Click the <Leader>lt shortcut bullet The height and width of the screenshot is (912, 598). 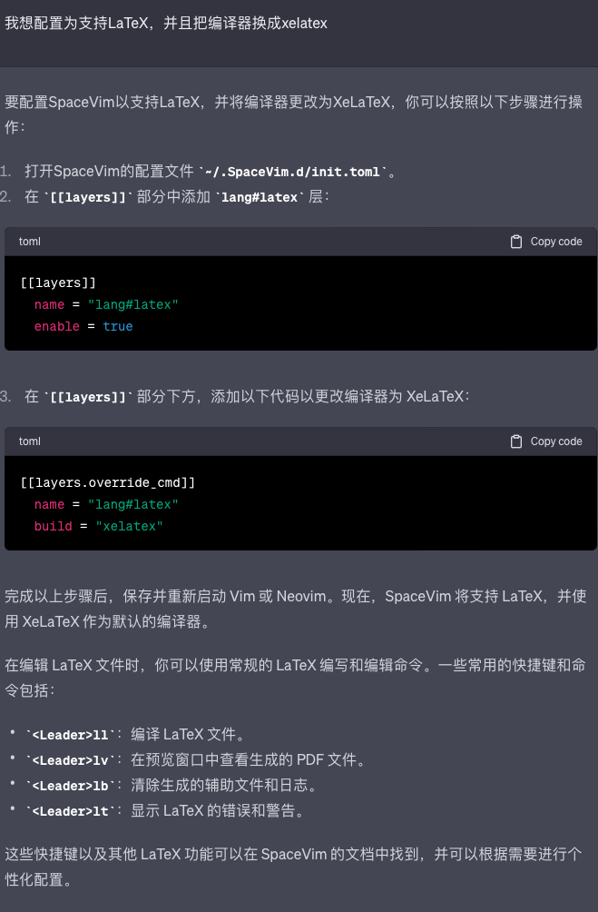pyautogui.click(x=164, y=811)
